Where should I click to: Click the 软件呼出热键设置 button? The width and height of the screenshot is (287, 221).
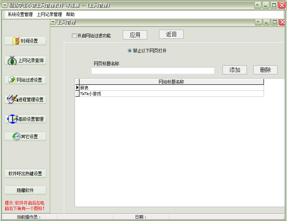point(25,174)
